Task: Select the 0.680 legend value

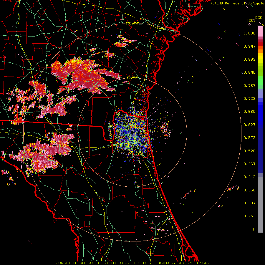Action: [x=249, y=112]
